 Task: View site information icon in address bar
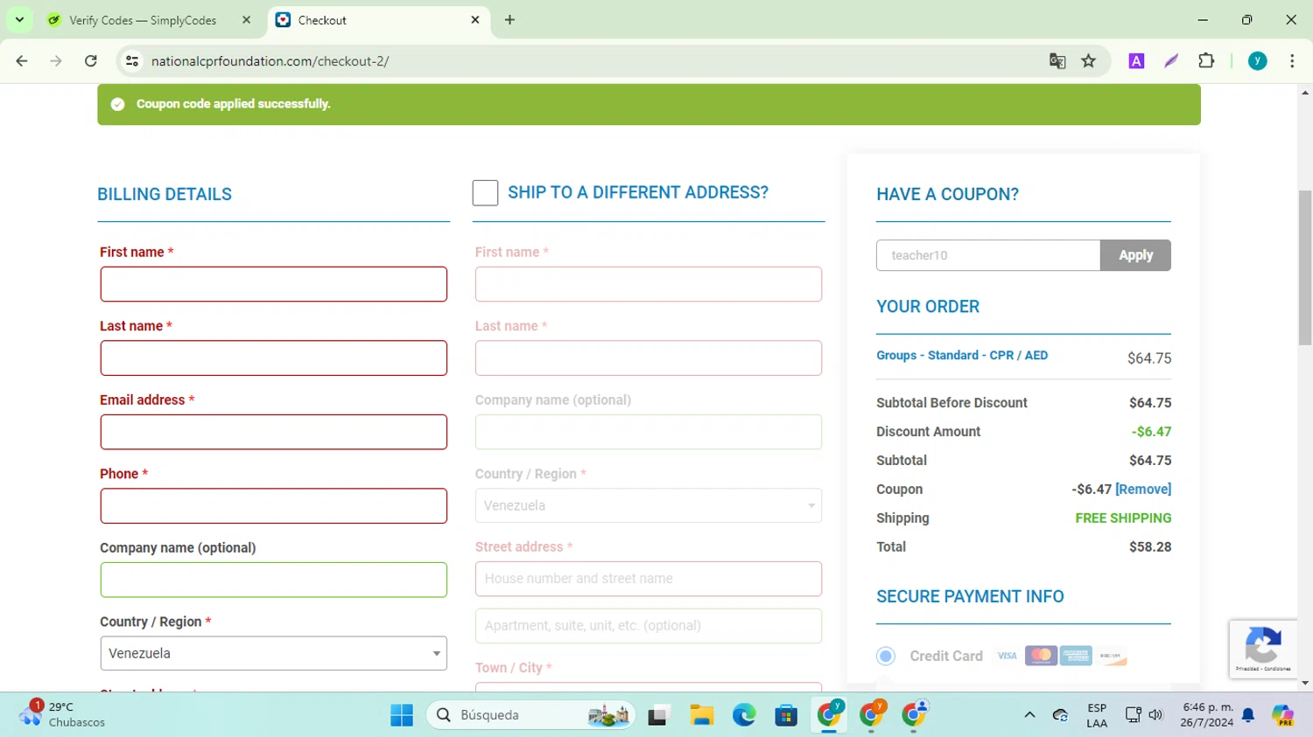tap(132, 61)
